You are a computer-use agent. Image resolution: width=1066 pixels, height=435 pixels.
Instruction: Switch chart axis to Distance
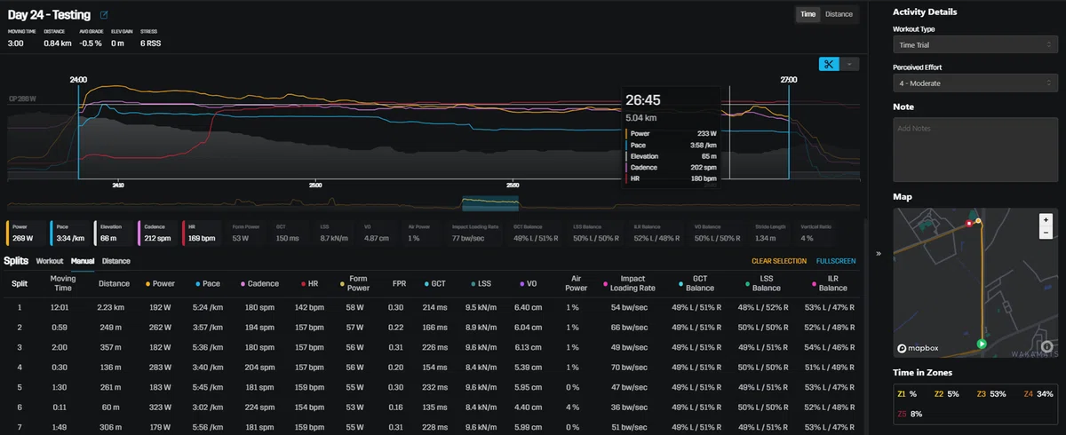(839, 14)
